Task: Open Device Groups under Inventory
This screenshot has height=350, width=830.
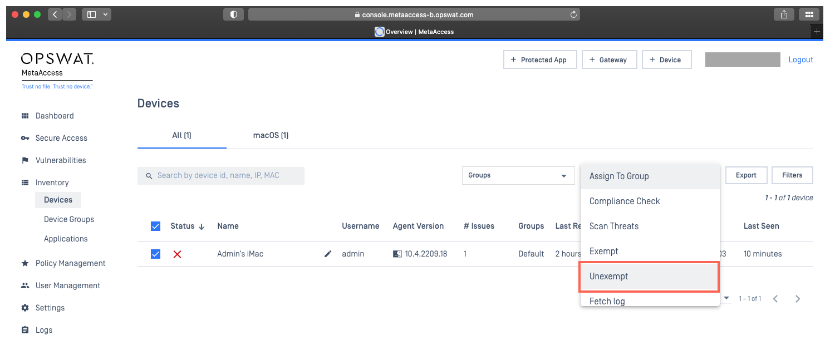Action: pos(69,219)
